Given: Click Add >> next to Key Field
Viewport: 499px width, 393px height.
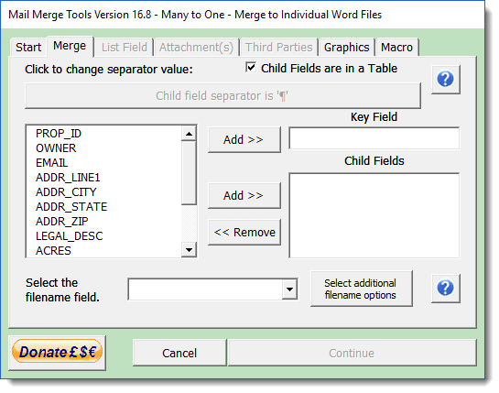Looking at the screenshot, I should (244, 139).
